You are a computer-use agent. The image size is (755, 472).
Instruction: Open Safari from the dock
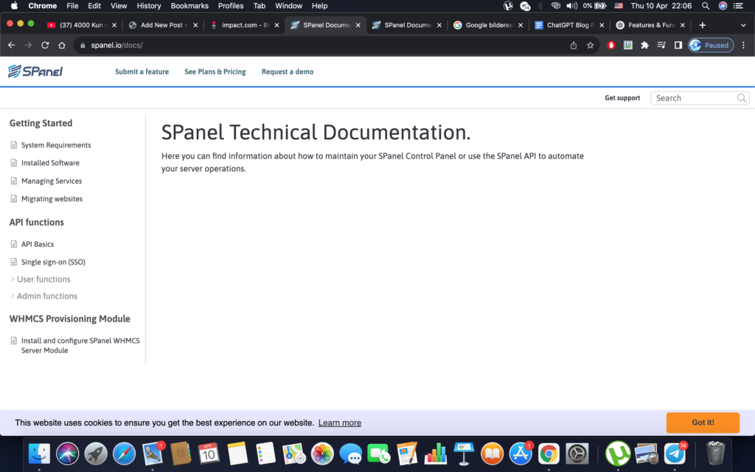(124, 454)
